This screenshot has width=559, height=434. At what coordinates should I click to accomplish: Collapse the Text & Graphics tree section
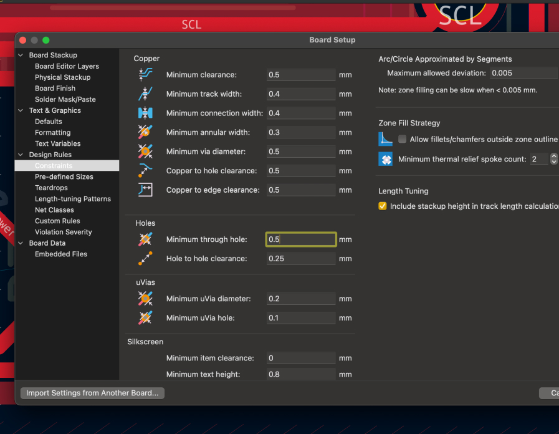pos(22,110)
